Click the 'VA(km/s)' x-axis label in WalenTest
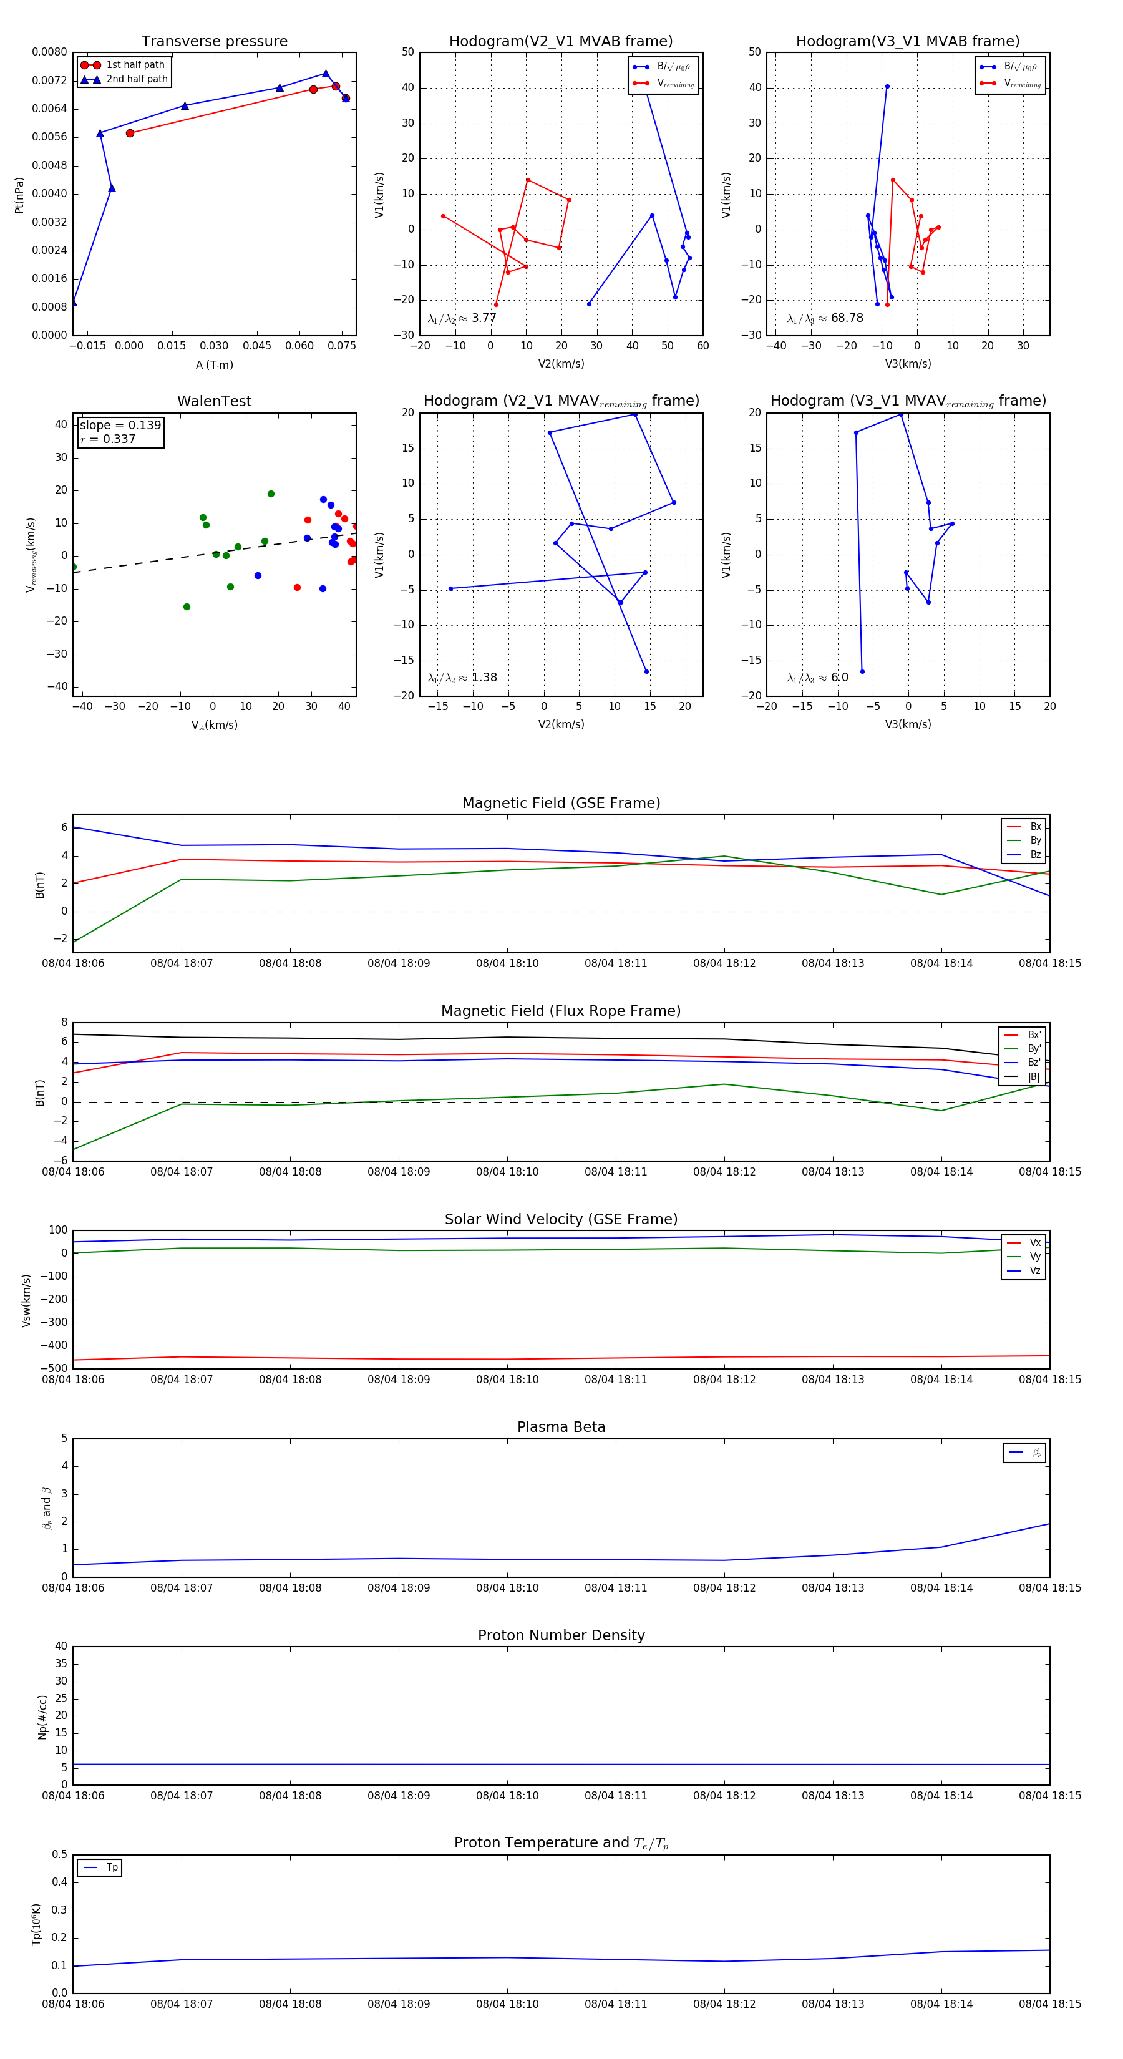The height and width of the screenshot is (2059, 1123). click(x=214, y=725)
